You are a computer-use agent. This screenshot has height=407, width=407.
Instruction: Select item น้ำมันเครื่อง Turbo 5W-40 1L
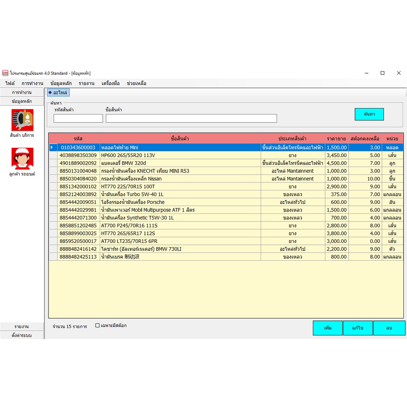click(x=180, y=194)
